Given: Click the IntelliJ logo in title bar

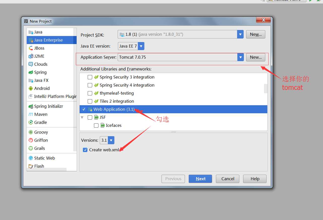Looking at the screenshot, I should point(26,21).
